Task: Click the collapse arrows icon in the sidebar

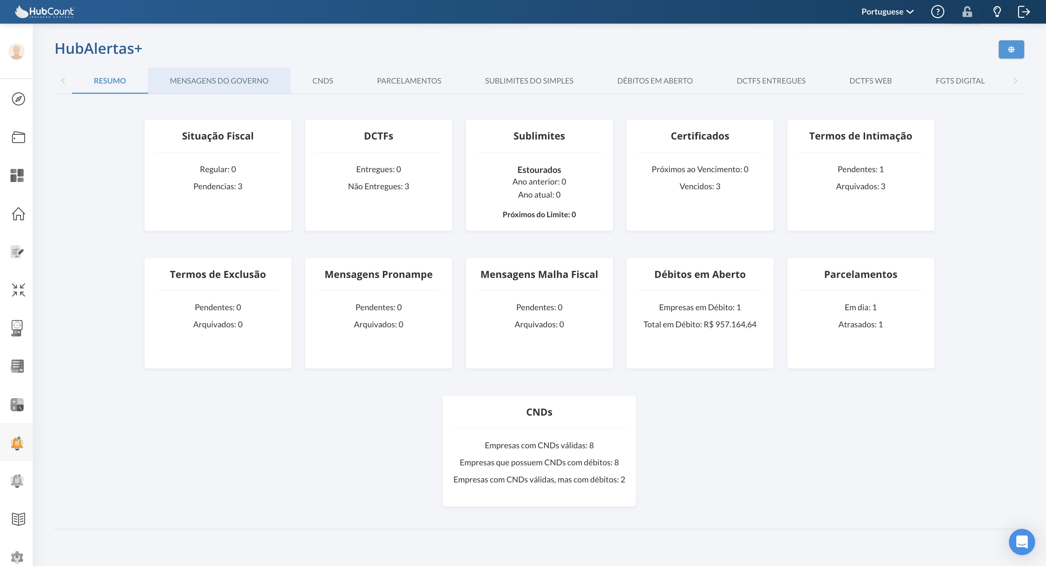Action: (18, 290)
